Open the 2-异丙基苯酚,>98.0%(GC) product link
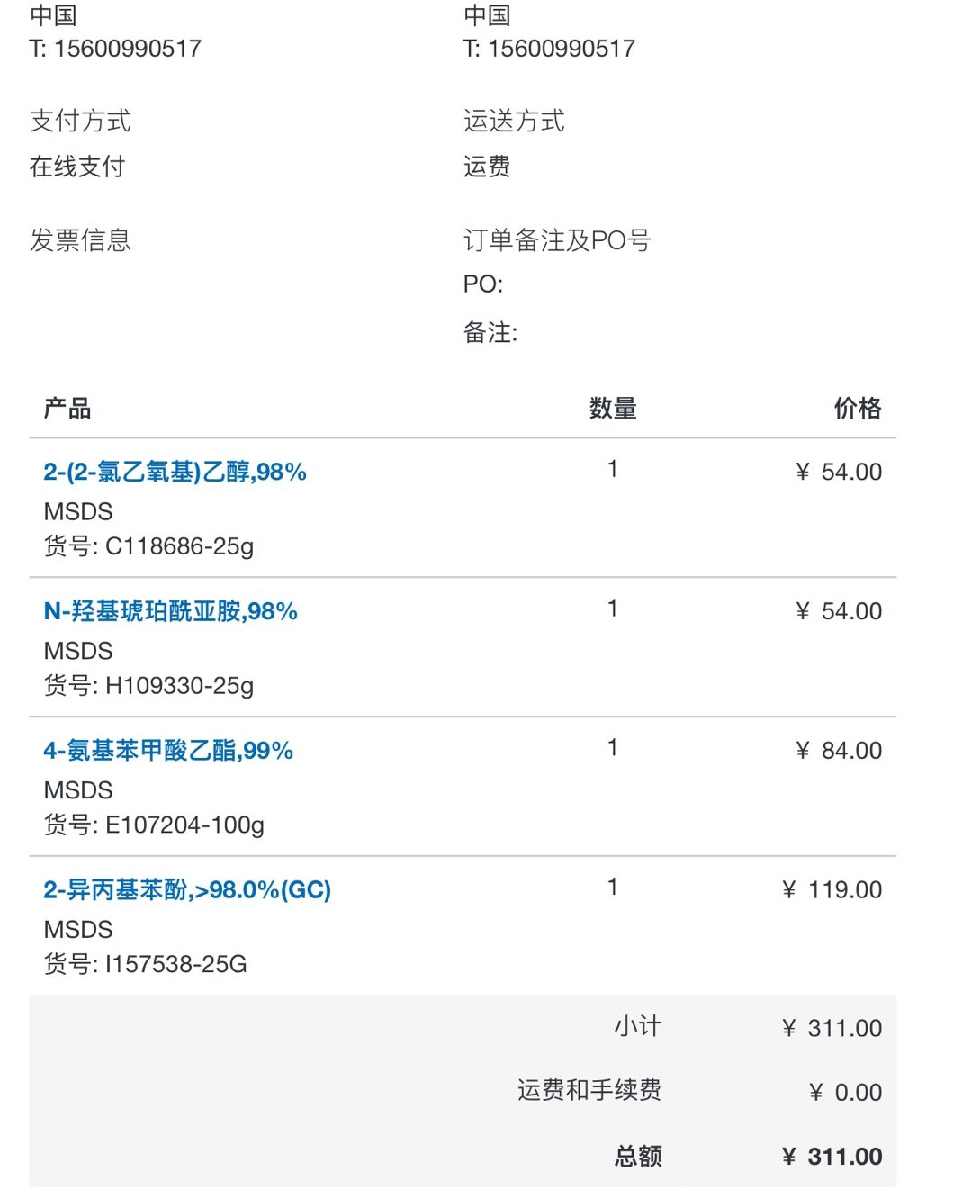This screenshot has height=1199, width=972. (187, 890)
